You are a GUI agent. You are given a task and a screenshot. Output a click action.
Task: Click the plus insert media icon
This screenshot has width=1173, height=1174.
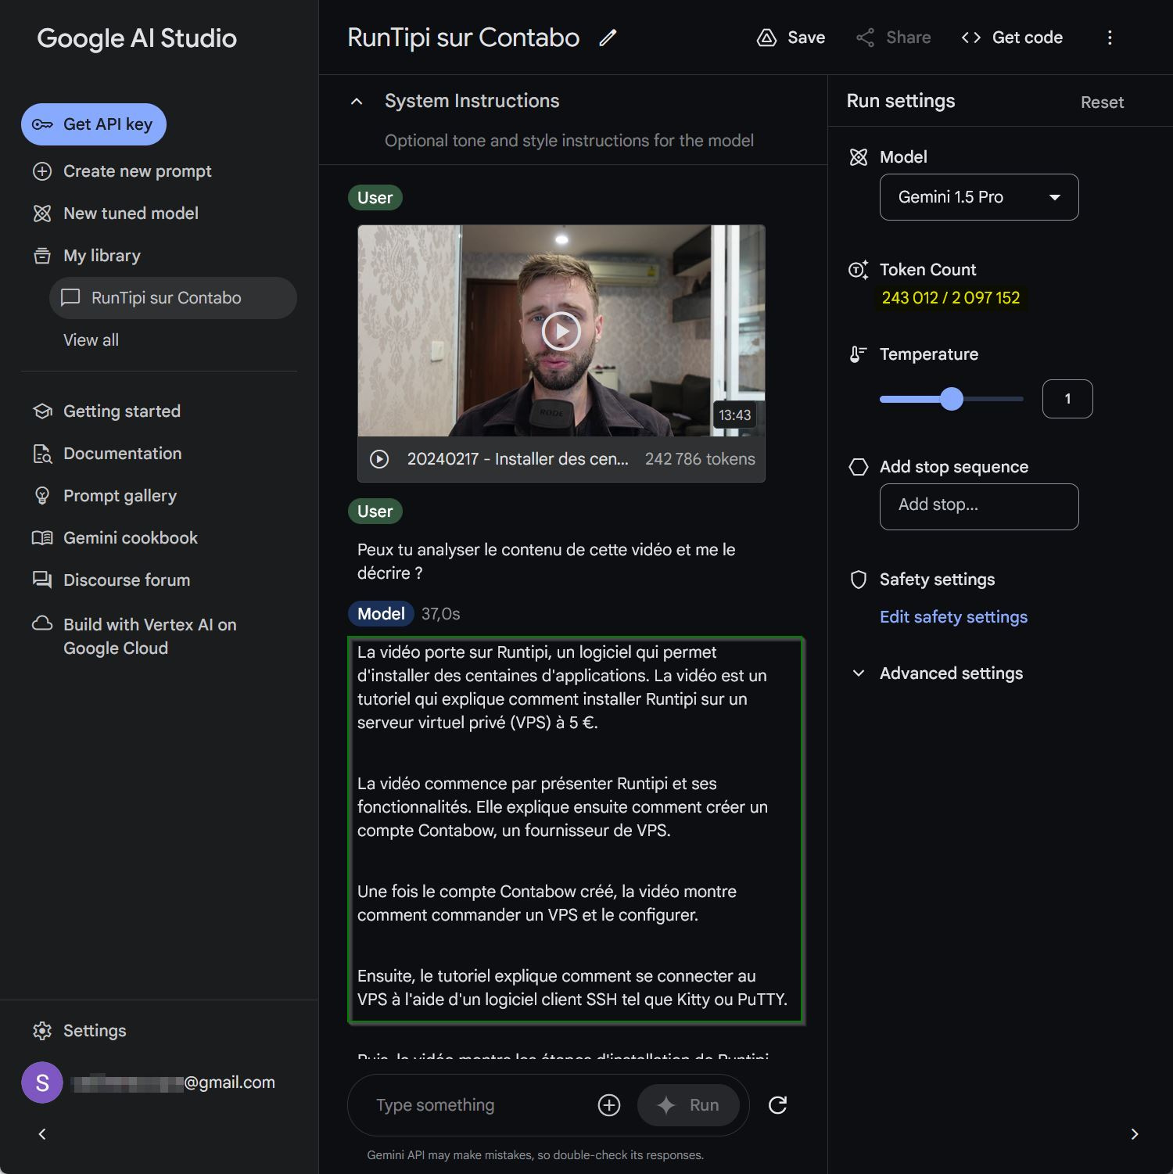tap(609, 1105)
